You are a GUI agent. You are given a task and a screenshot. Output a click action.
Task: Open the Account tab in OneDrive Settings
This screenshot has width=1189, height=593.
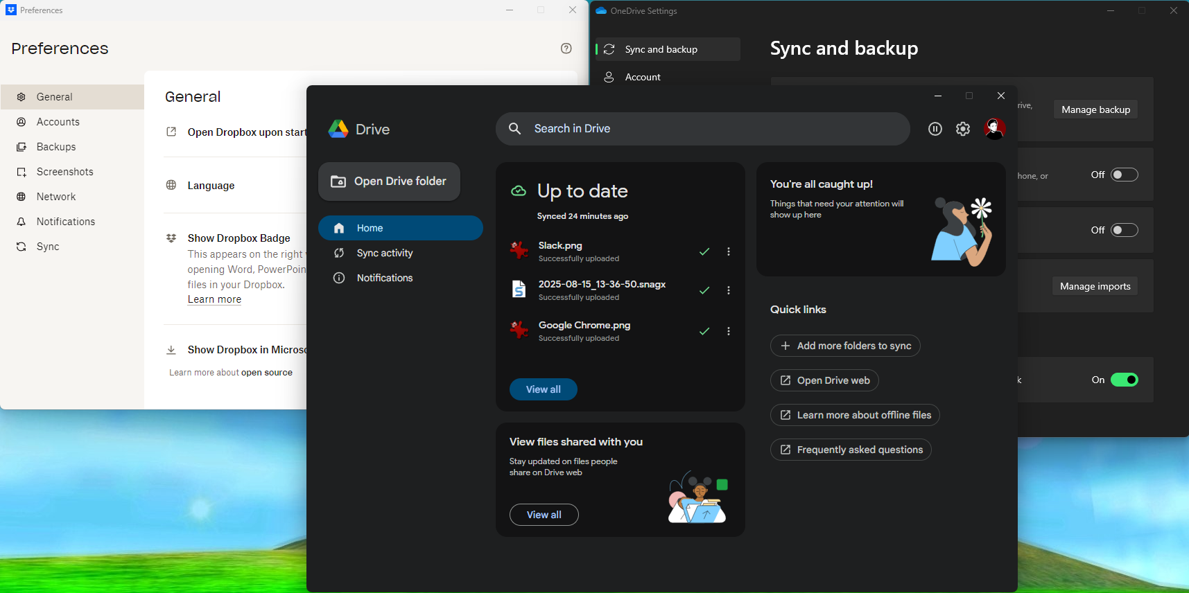pyautogui.click(x=642, y=77)
